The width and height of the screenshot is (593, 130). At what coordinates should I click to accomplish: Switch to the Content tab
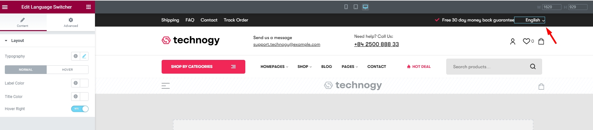click(x=23, y=22)
